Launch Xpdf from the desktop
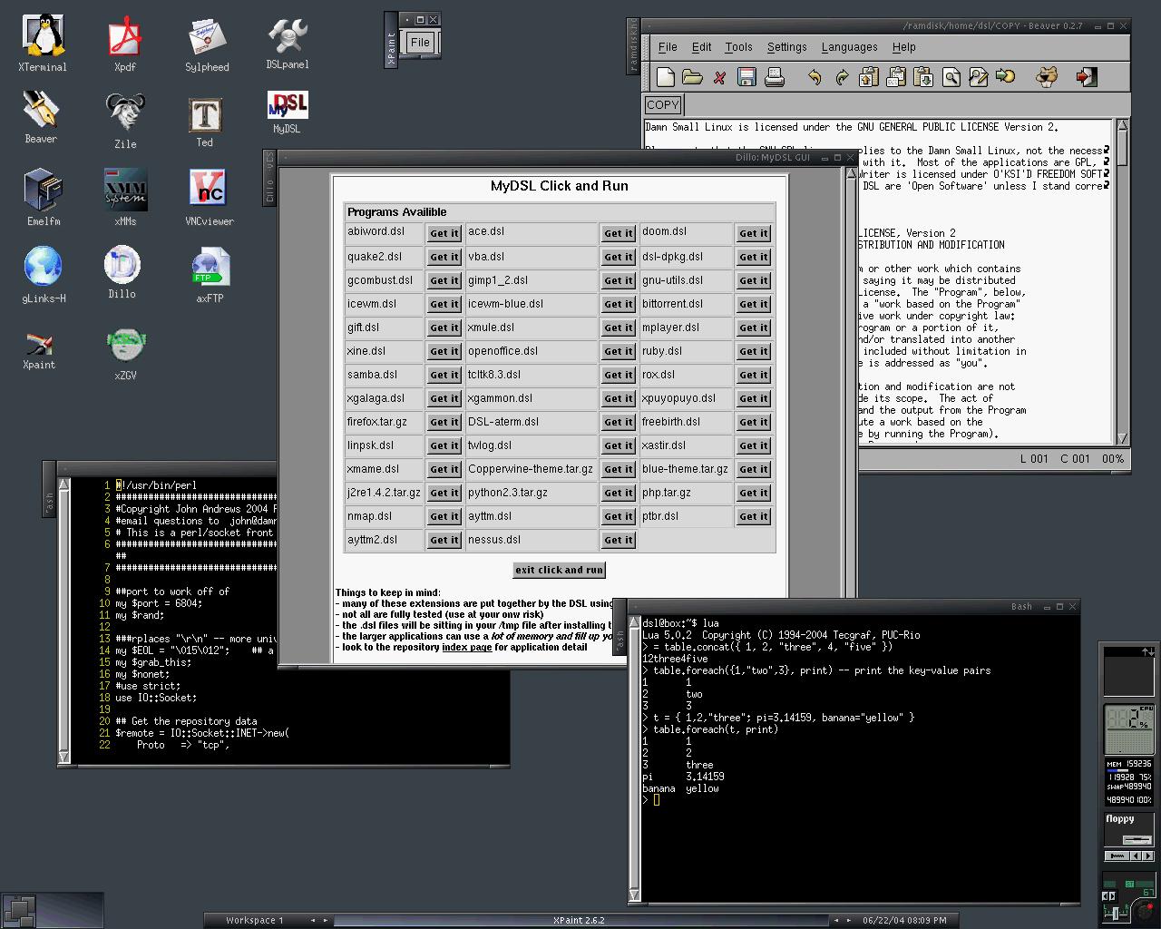Viewport: 1161px width, 929px height. pos(125,44)
